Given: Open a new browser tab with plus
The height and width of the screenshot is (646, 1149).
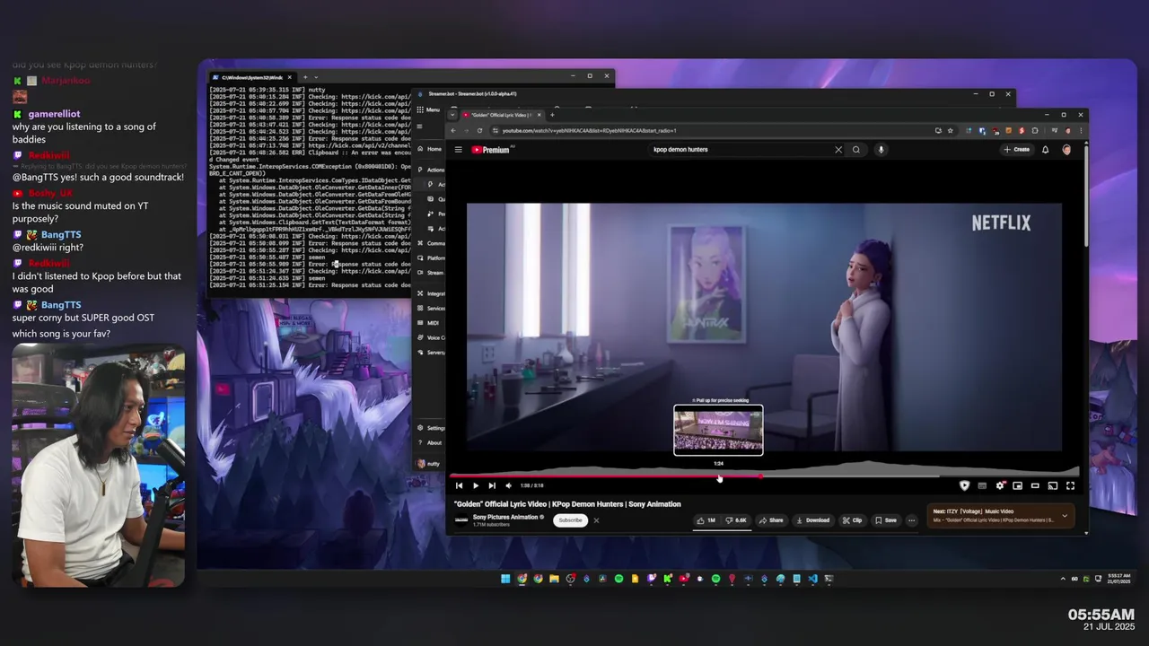Looking at the screenshot, I should tap(552, 115).
